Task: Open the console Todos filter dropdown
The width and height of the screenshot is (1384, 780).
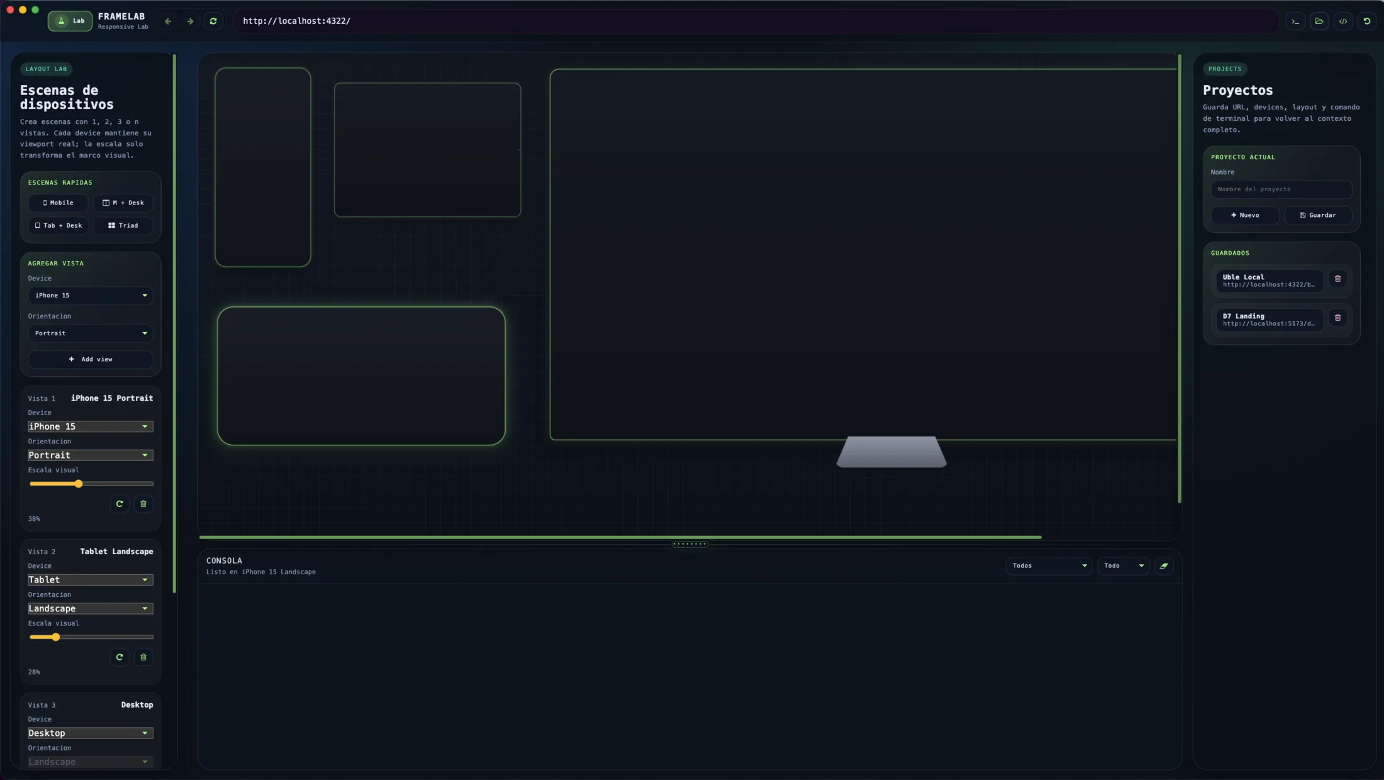Action: (x=1049, y=566)
